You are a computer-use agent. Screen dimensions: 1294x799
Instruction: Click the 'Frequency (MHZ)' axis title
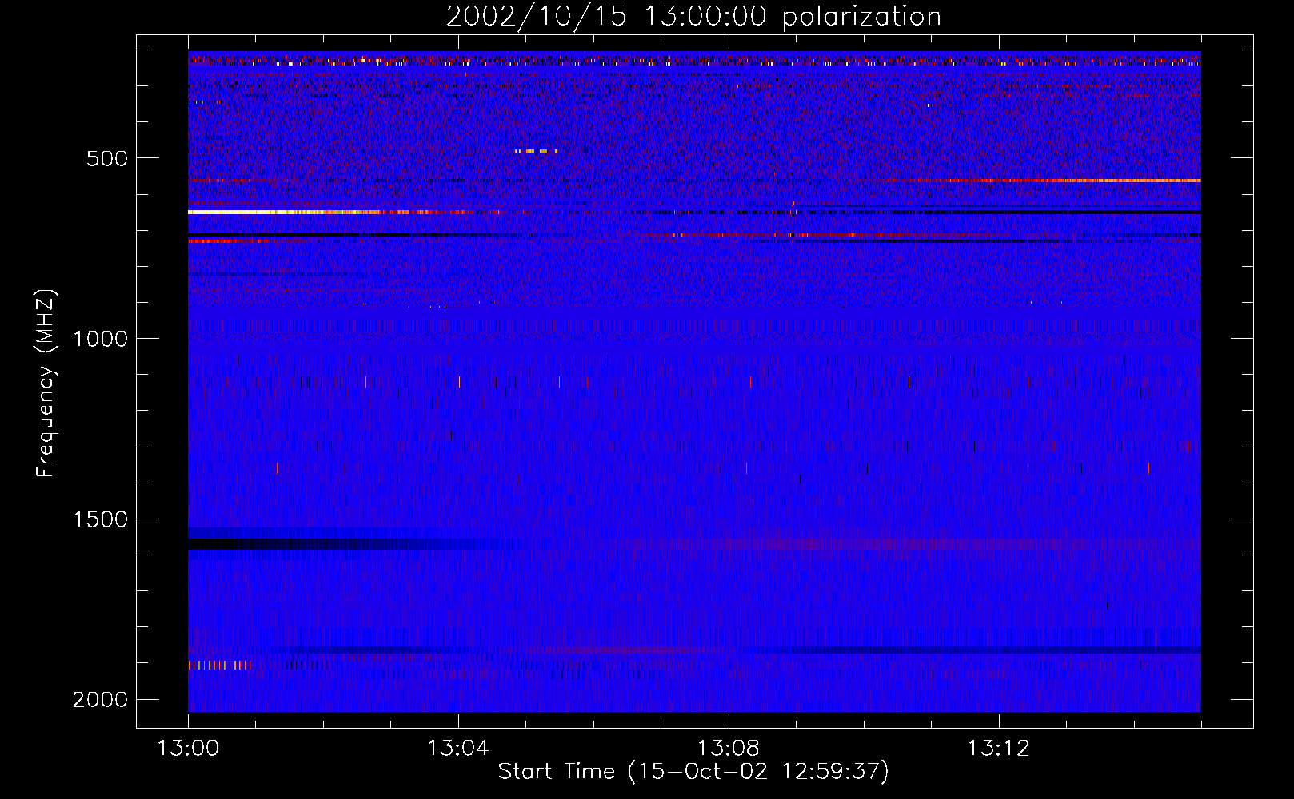[46, 383]
